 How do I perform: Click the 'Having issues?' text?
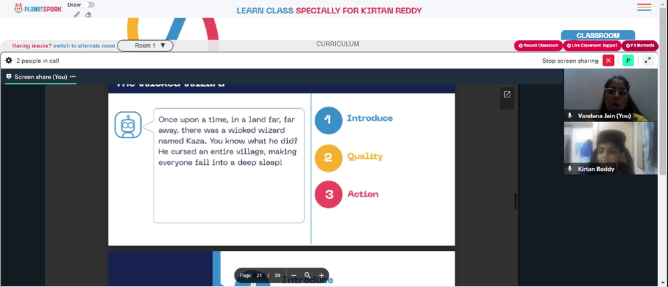[x=32, y=46]
